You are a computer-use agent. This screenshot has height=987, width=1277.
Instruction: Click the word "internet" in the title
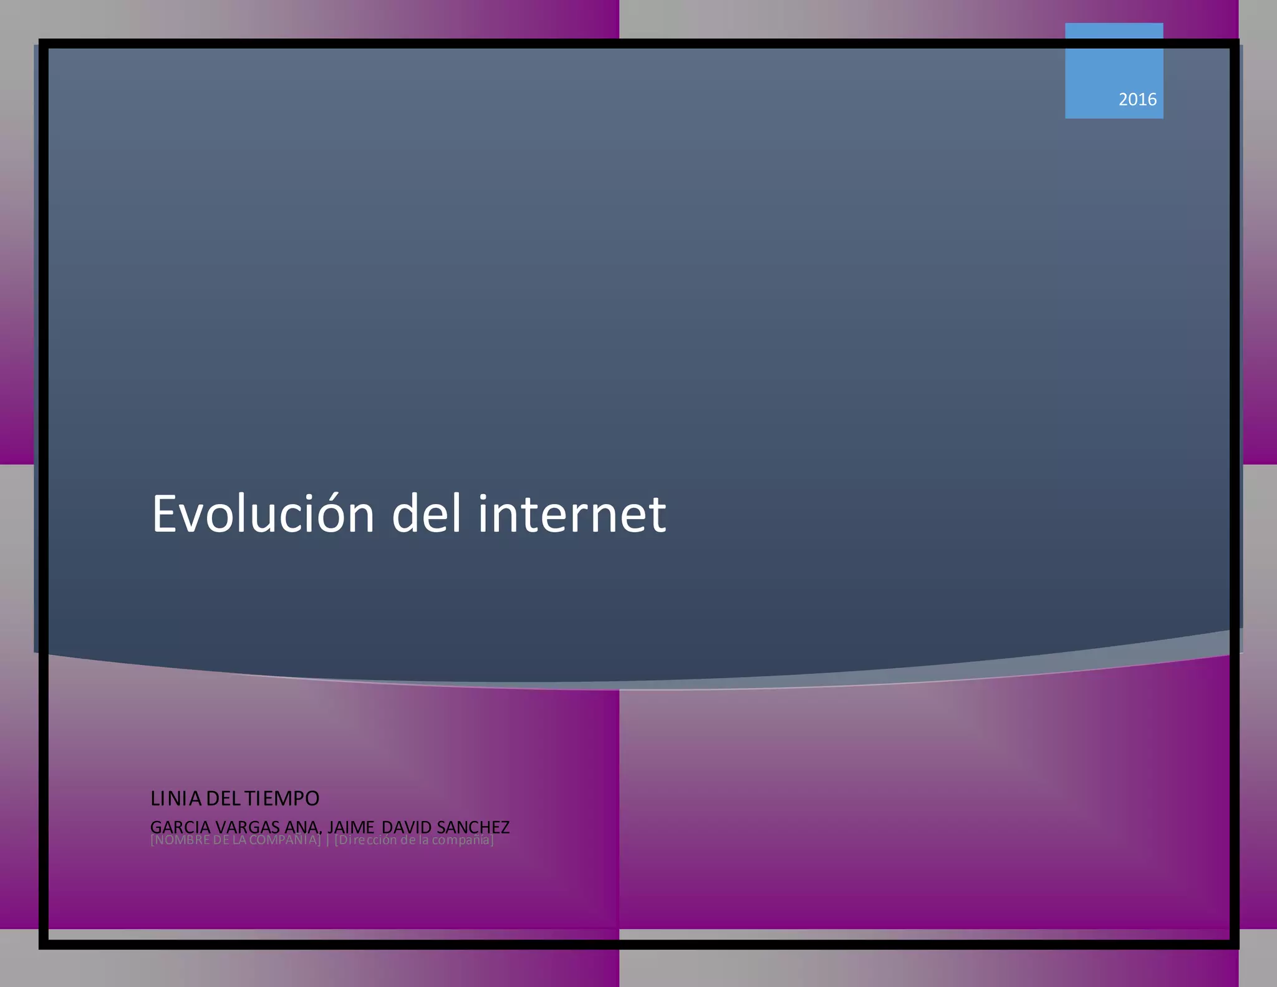coord(572,514)
